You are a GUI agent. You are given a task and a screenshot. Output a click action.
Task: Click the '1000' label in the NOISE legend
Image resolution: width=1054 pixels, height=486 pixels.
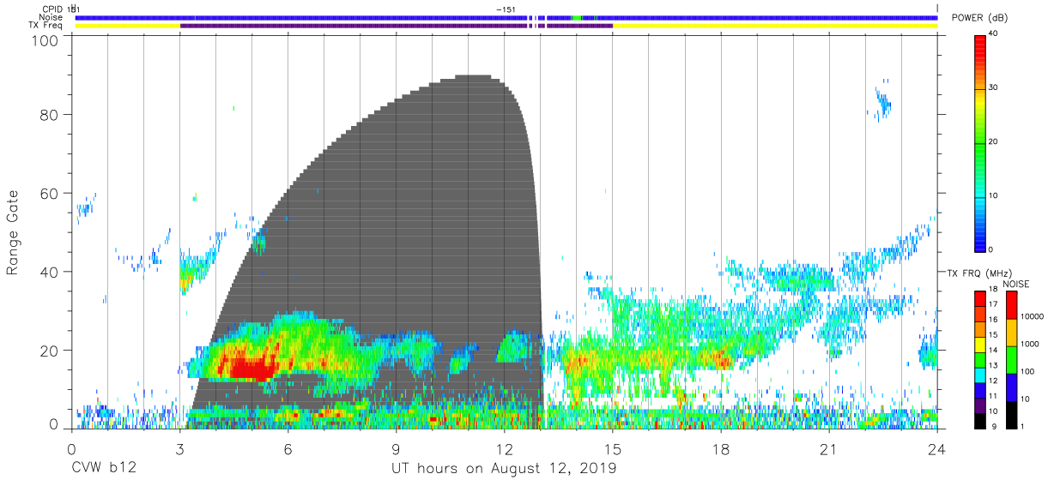pyautogui.click(x=1029, y=345)
